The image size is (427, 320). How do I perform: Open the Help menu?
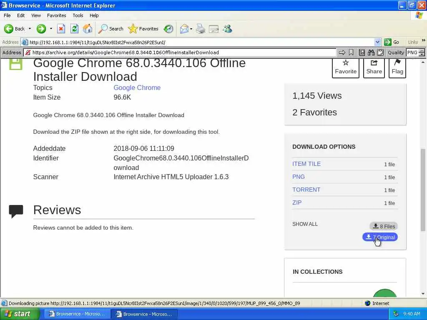[94, 15]
